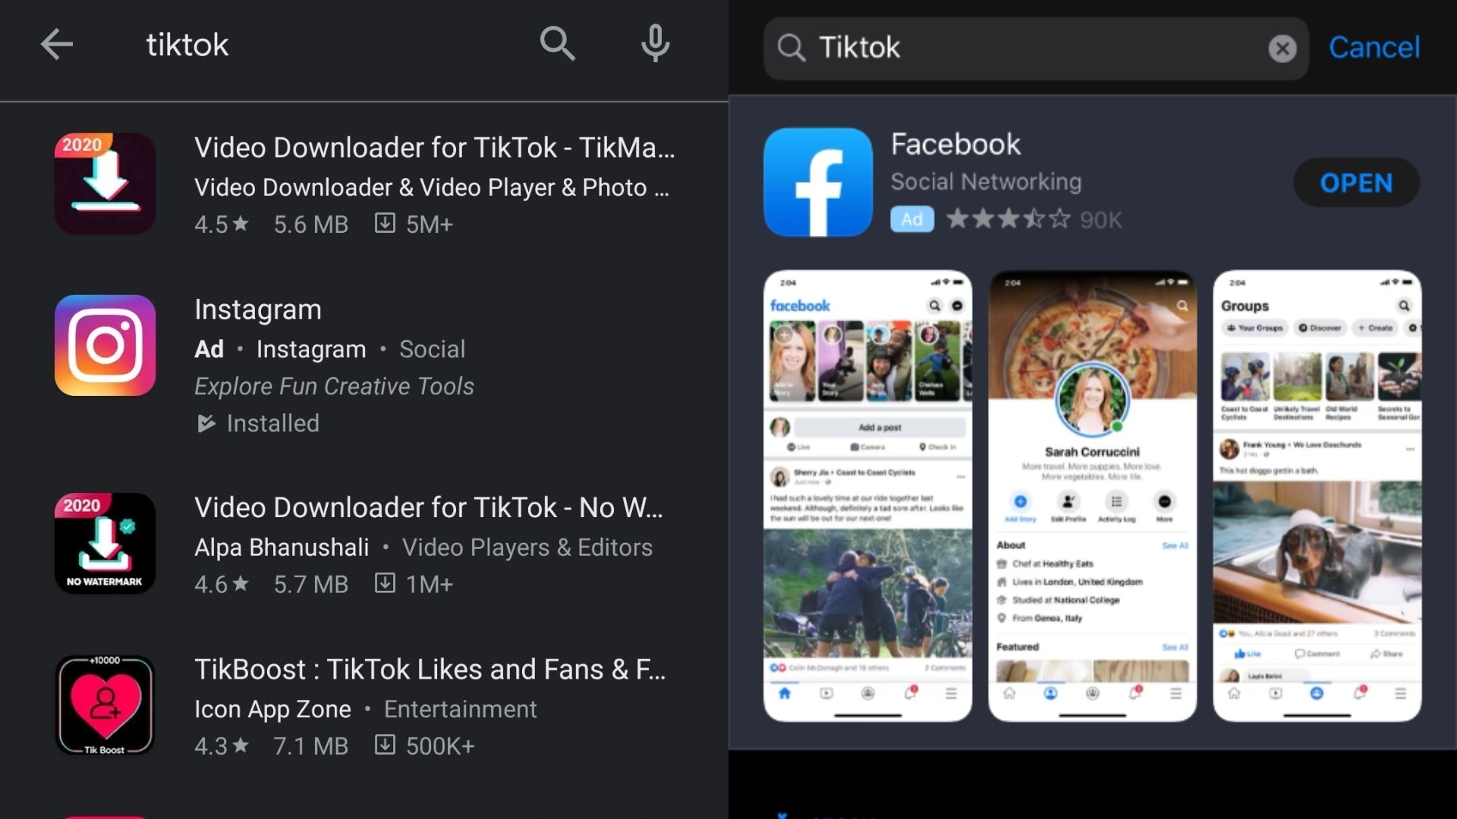The image size is (1457, 819).
Task: Tap the Facebook app name
Action: coord(955,144)
